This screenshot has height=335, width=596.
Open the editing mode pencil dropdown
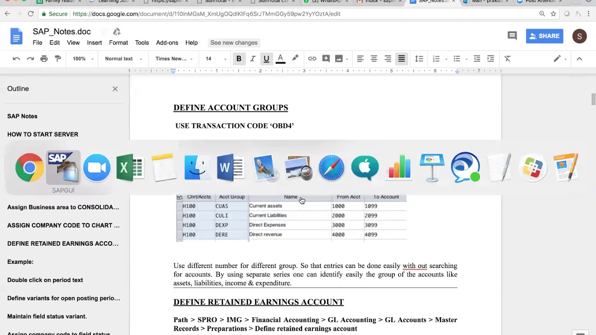click(x=559, y=59)
